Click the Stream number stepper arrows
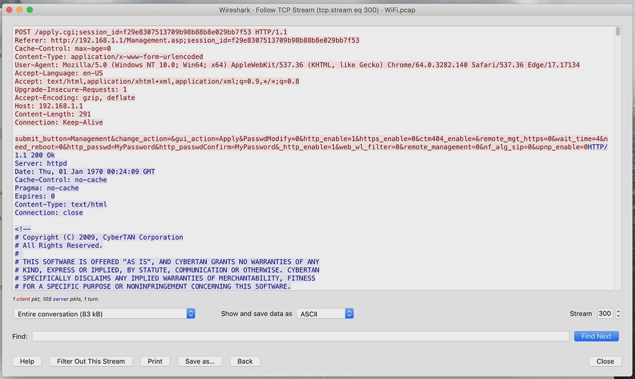This screenshot has width=635, height=379. [618, 314]
